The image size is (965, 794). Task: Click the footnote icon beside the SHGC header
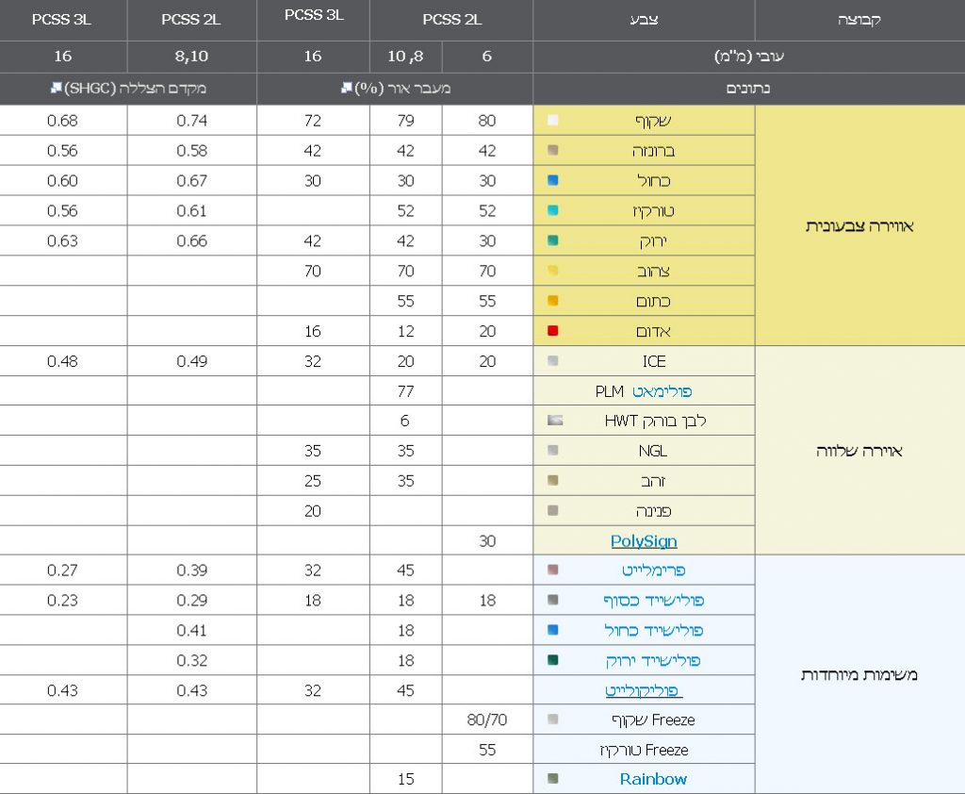pos(56,88)
